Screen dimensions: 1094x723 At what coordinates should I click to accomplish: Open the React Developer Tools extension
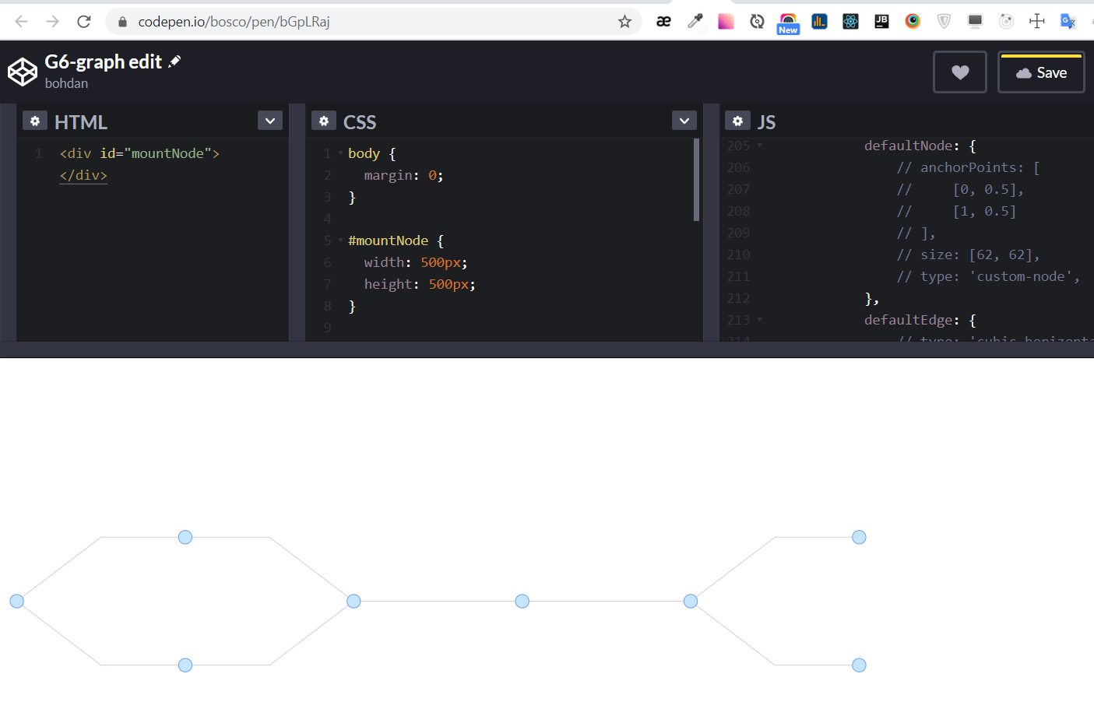coord(850,21)
